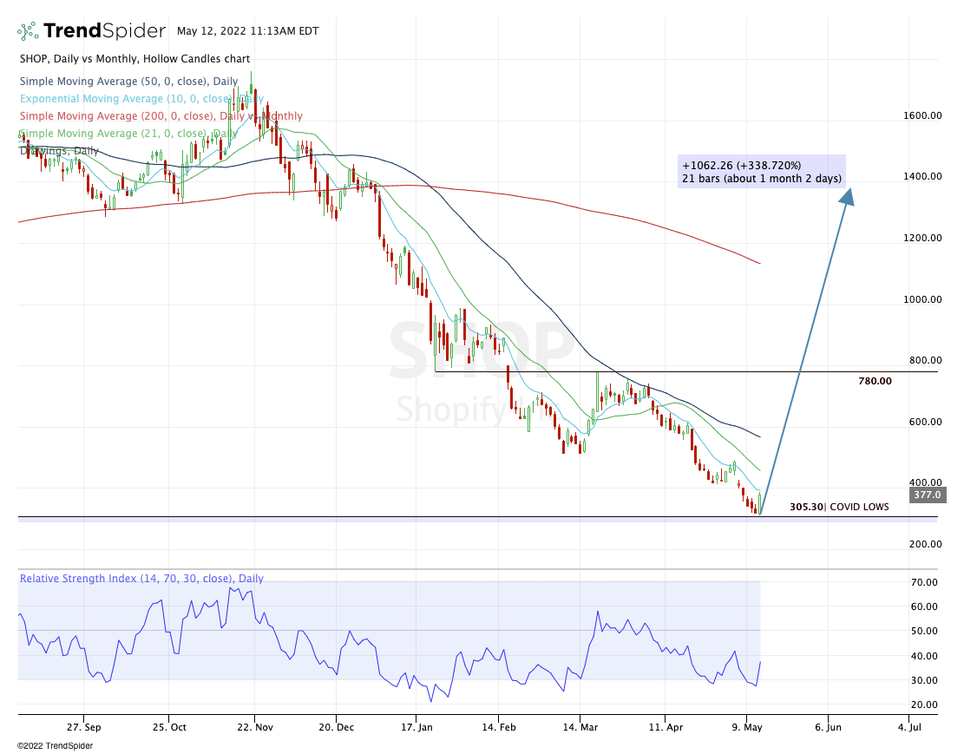
Task: Click the 25. Oct date label
Action: click(169, 727)
